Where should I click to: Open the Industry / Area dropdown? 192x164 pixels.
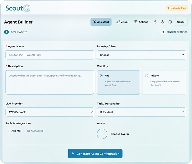(x=142, y=55)
